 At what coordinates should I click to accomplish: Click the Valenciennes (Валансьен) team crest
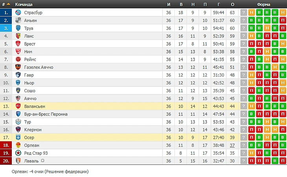18,106
